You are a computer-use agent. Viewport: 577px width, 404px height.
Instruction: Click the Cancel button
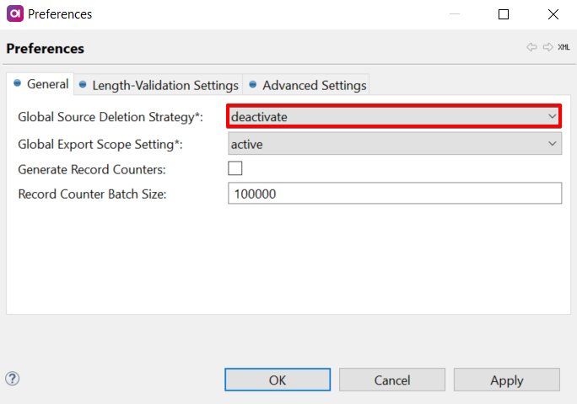[392, 380]
